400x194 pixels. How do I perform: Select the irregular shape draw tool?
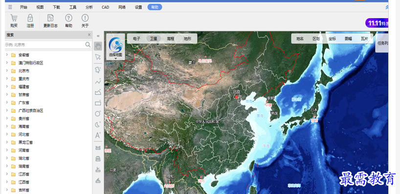[98, 70]
